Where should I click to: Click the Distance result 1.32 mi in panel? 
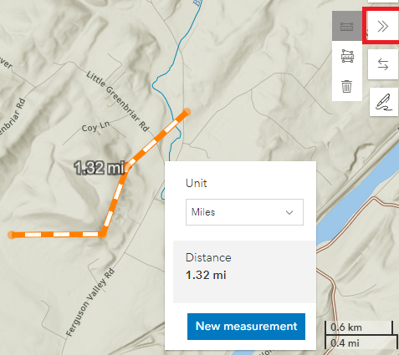206,275
